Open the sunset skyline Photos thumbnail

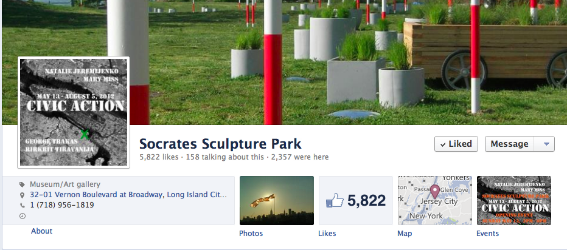pos(277,200)
